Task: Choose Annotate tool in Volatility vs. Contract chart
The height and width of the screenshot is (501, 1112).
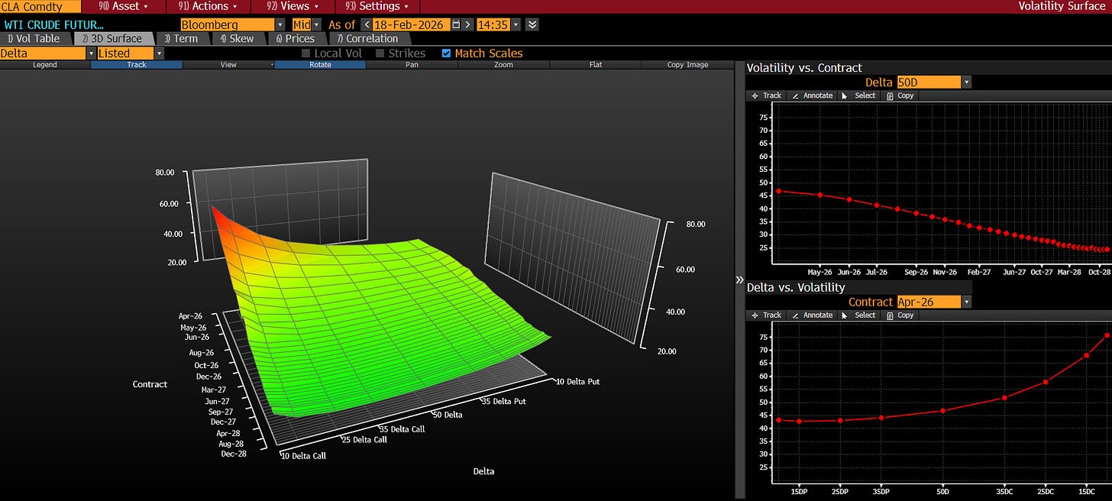Action: coord(812,95)
